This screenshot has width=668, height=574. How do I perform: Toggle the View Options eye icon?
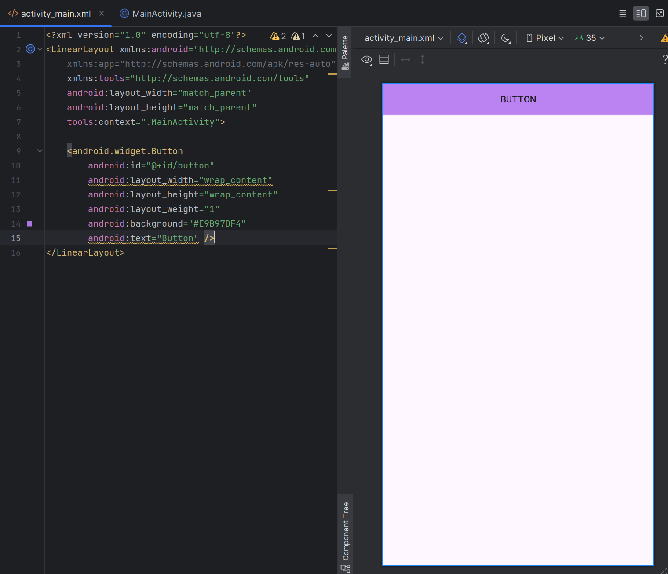(x=367, y=59)
